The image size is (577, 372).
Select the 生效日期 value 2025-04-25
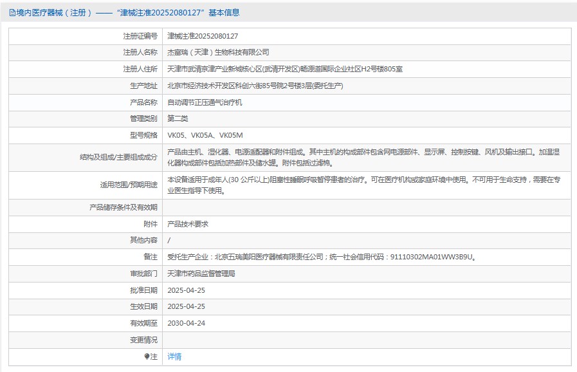(186, 306)
